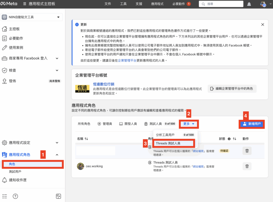Viewport: 273px width, 202px height.
Task: Open 必要動作 in the top navigation
Action: (x=181, y=4)
